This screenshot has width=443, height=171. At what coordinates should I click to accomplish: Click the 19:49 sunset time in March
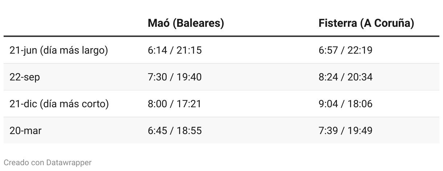[x=360, y=130]
